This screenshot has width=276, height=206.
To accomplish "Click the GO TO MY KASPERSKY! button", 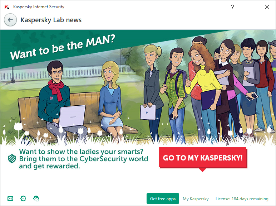I will (x=203, y=158).
